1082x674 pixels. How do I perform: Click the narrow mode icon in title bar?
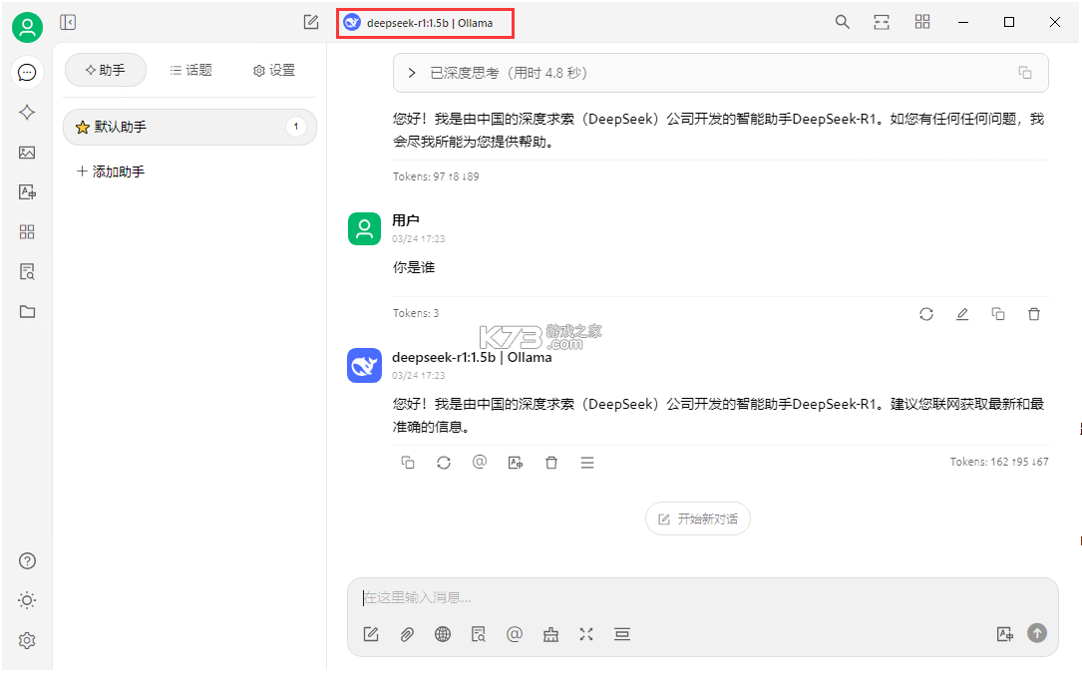[882, 22]
